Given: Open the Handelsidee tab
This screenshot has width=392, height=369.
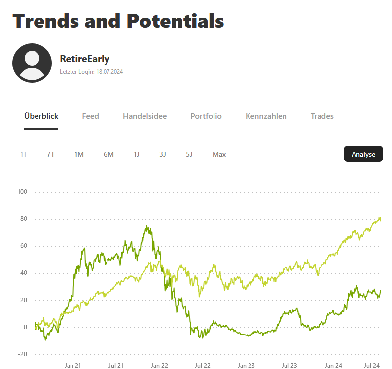Looking at the screenshot, I should click(x=144, y=116).
